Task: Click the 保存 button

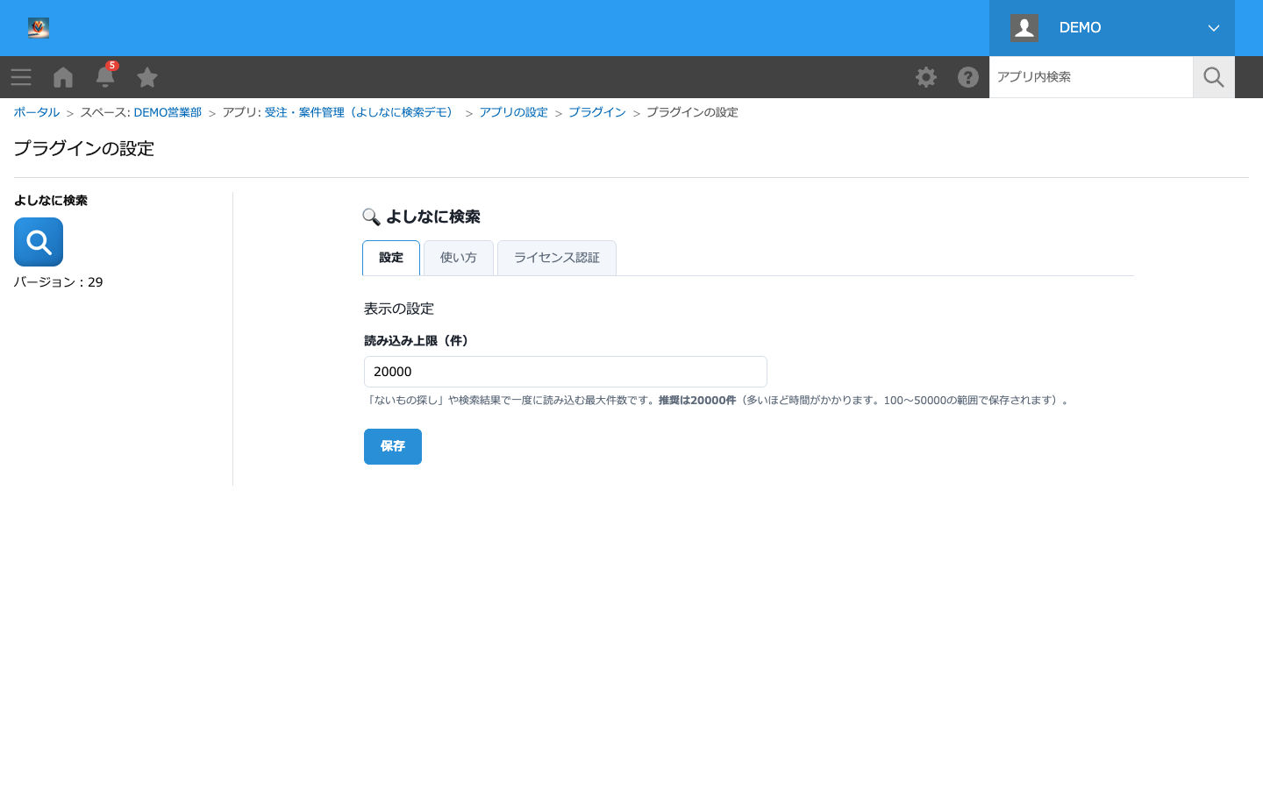Action: (393, 446)
